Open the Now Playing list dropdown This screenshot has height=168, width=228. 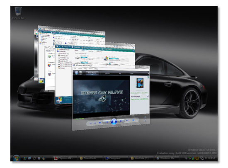(135, 96)
